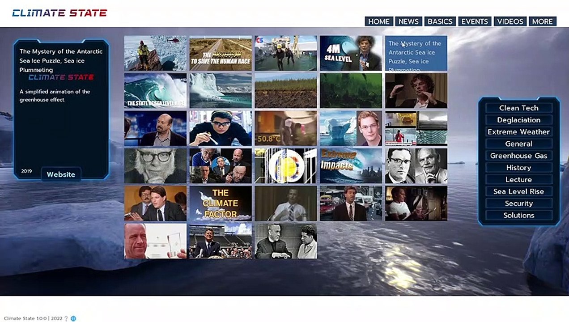Open 'The Climate Factor' video thumbnail
Screen dimensions: 569x322
[x=221, y=203]
